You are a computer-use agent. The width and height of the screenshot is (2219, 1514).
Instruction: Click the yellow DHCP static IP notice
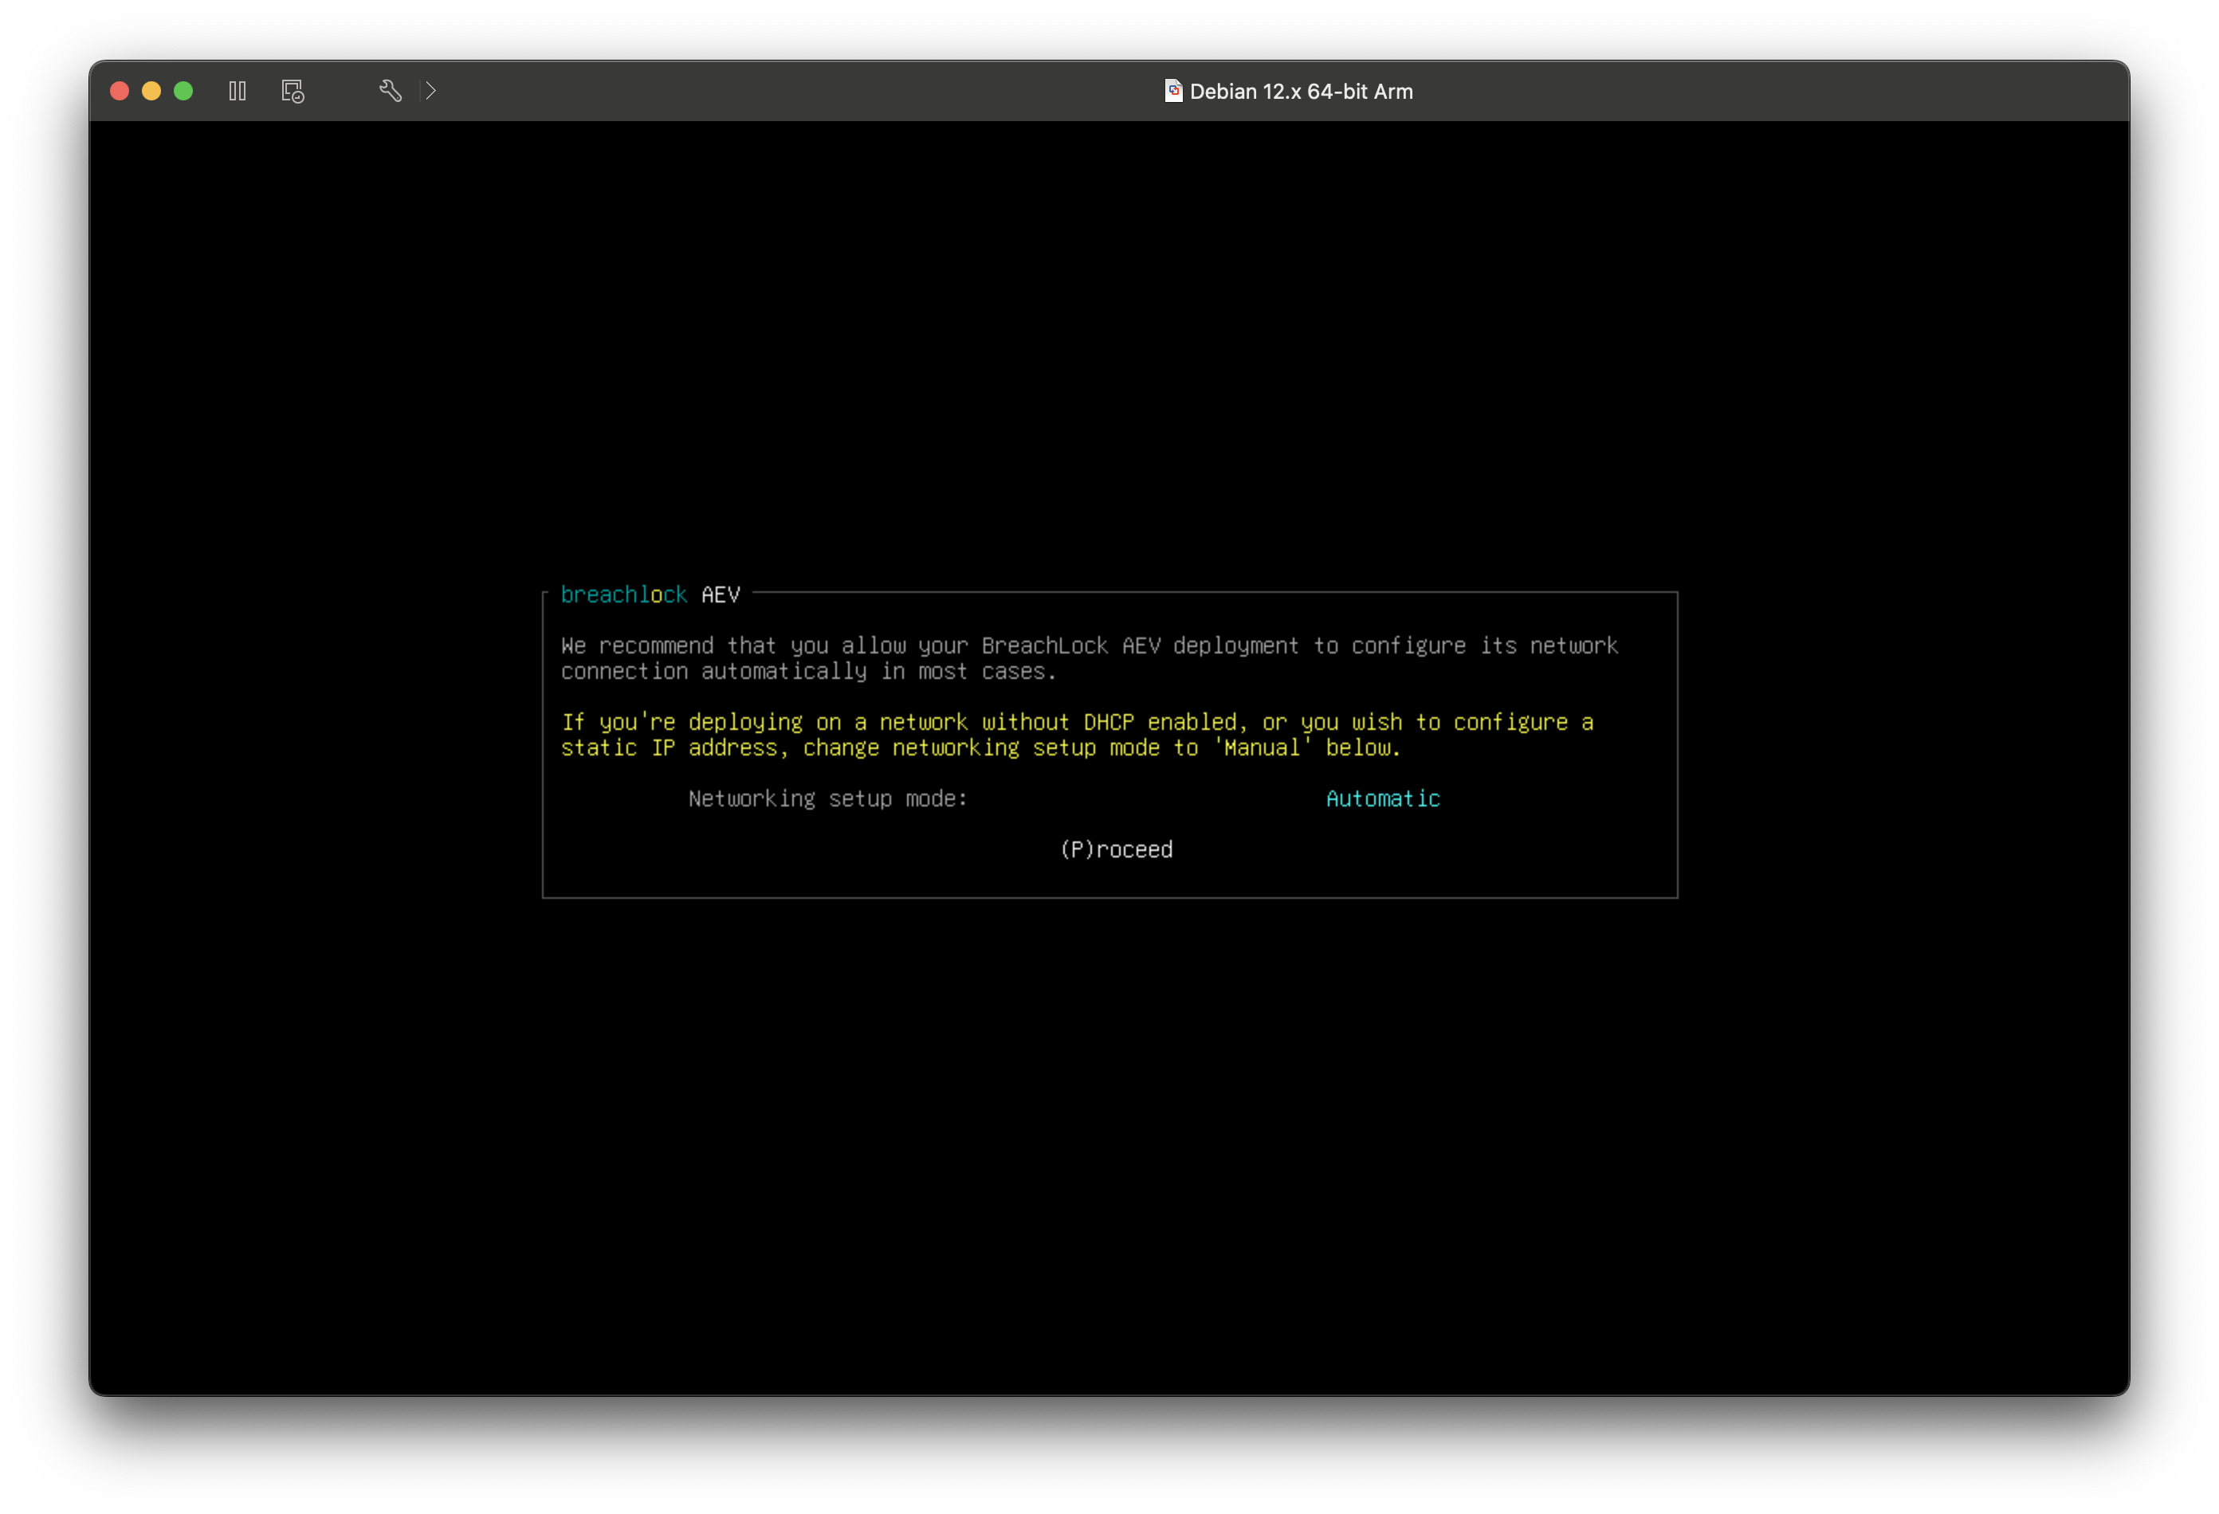(x=1077, y=735)
